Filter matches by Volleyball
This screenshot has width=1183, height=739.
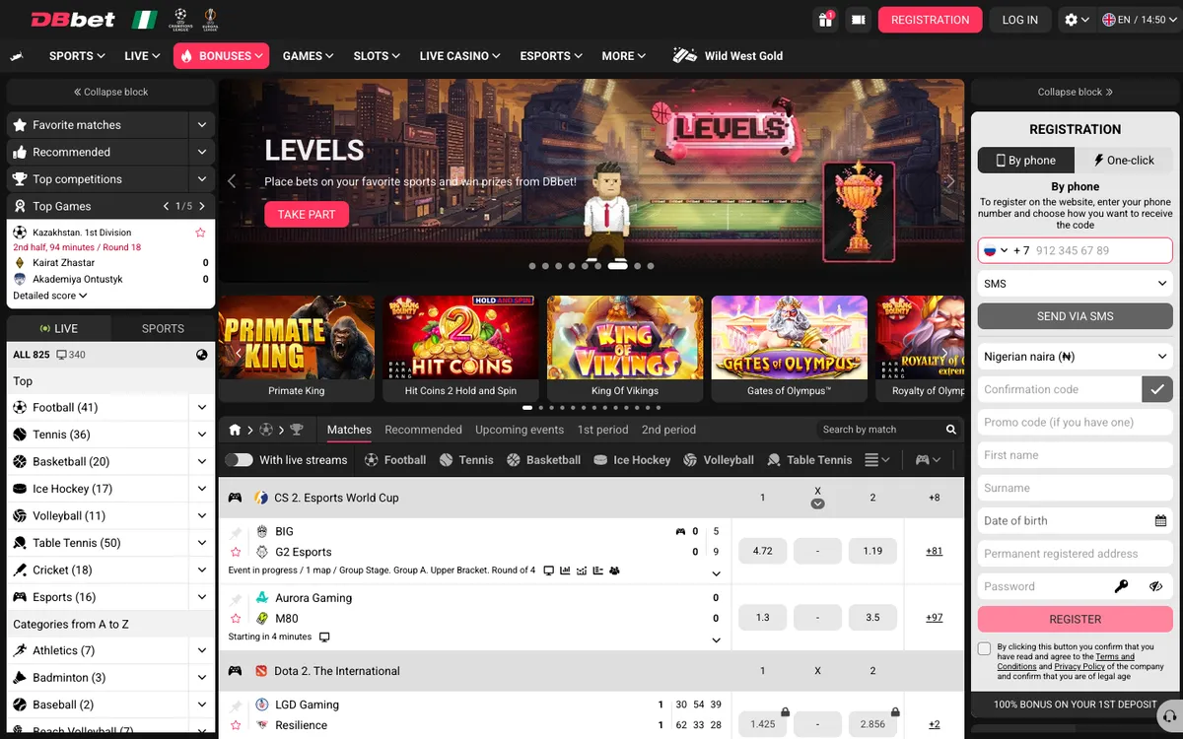pos(719,460)
